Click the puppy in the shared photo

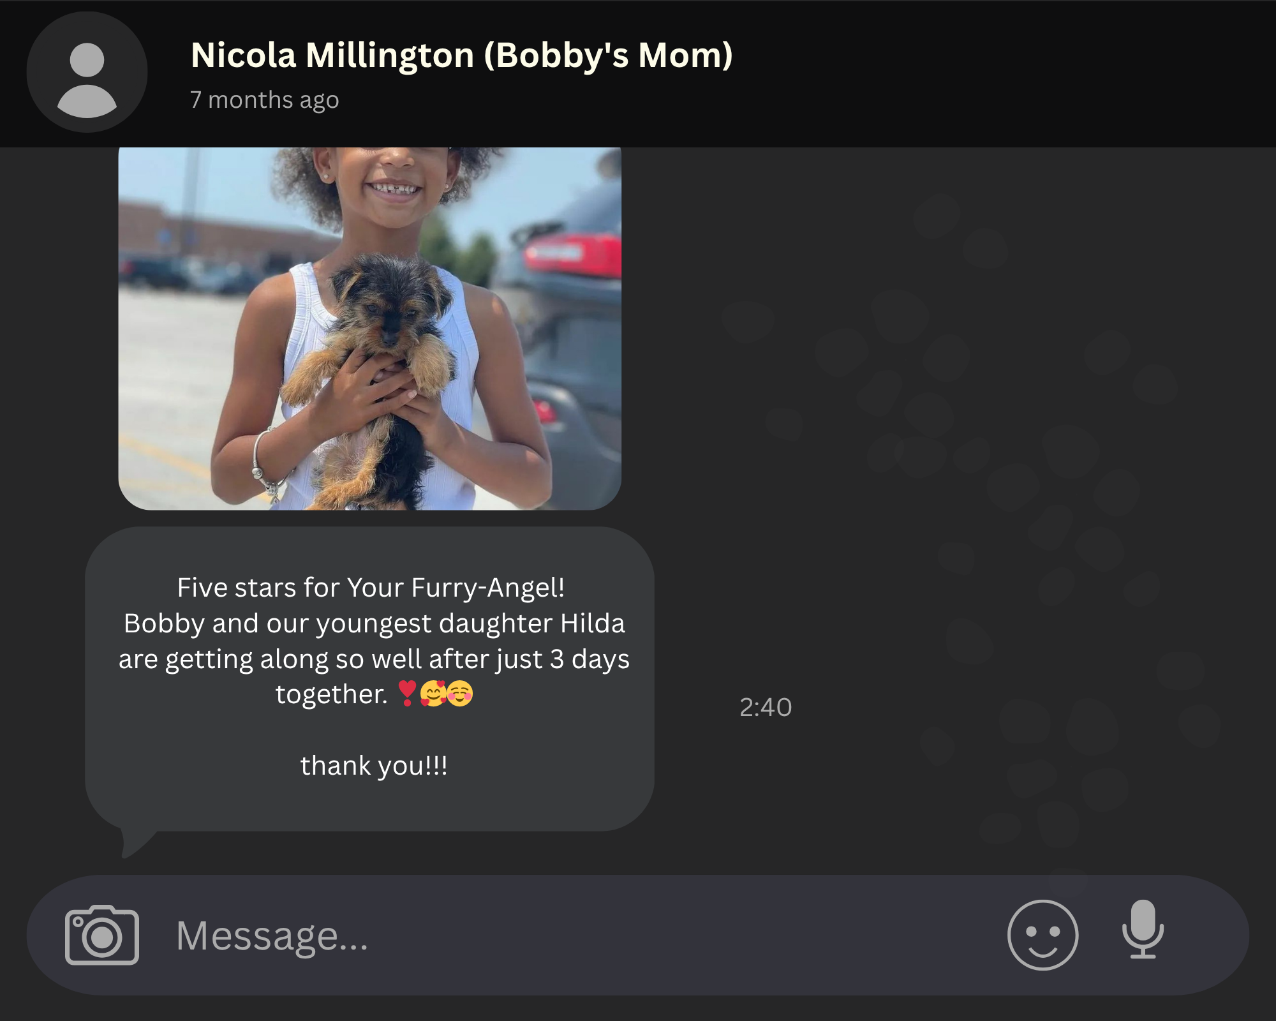pyautogui.click(x=376, y=376)
